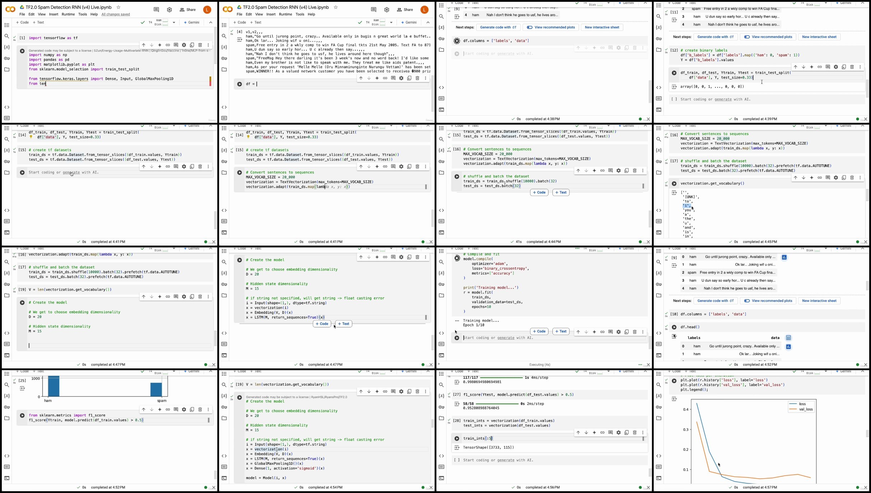Open Help menu beside 'All changes saved'
The image size is (871, 493).
tap(94, 15)
